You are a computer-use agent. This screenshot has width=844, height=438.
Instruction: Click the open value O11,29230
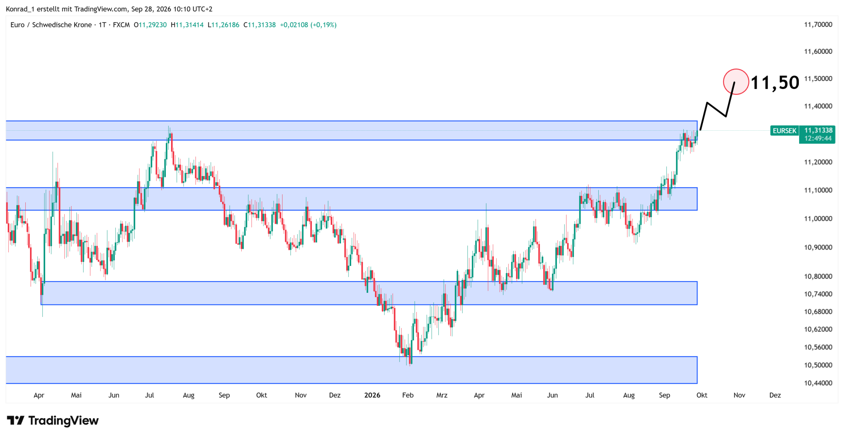pos(150,25)
